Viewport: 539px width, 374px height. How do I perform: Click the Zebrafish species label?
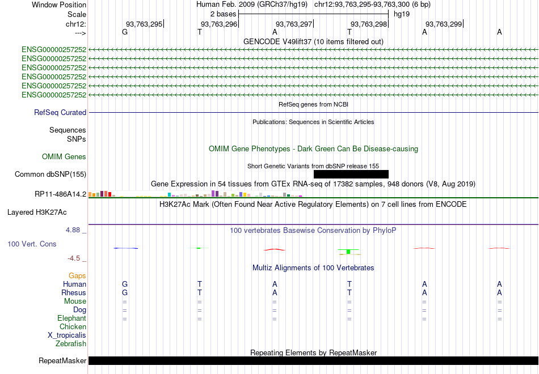[71, 343]
